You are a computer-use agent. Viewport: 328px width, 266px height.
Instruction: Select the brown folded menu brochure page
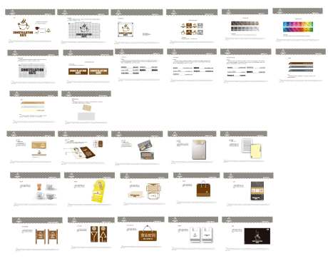click(x=83, y=148)
